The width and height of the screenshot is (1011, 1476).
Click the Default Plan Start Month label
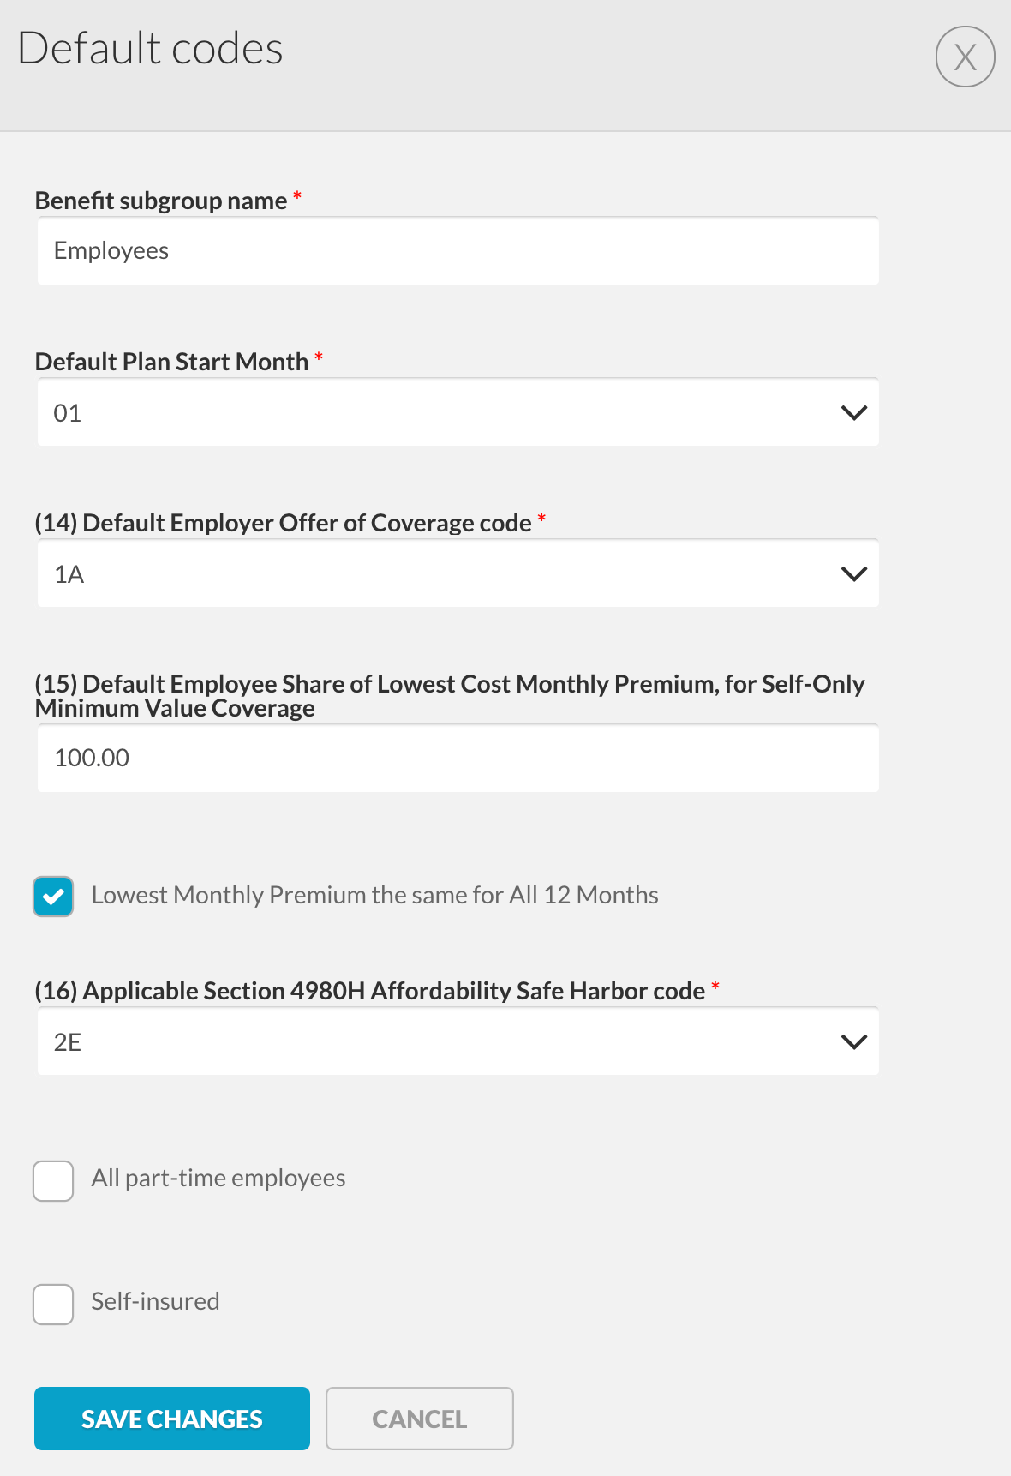[x=171, y=362]
